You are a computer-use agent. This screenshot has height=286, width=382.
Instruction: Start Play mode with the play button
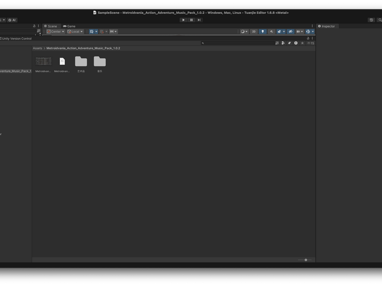[183, 20]
